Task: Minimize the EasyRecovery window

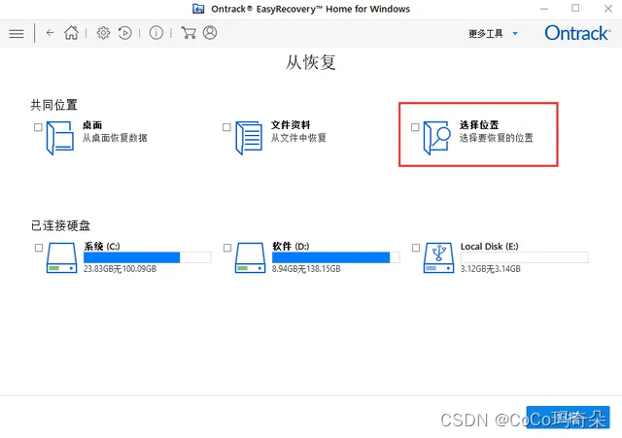Action: (544, 9)
